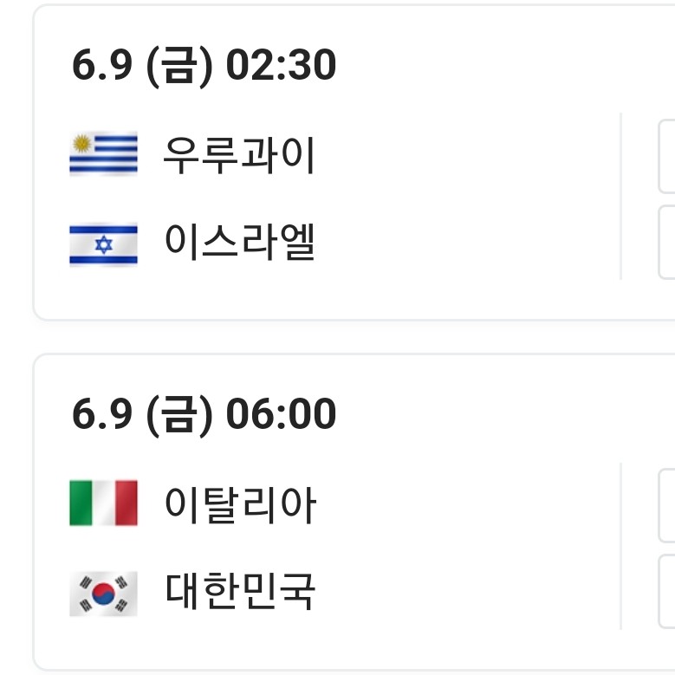The height and width of the screenshot is (675, 675).
Task: Open the 이탈리아 team name
Action: (240, 504)
